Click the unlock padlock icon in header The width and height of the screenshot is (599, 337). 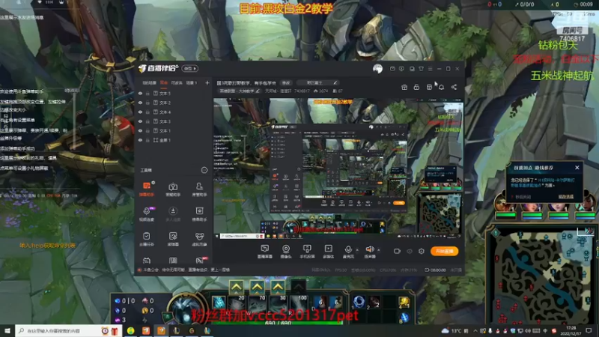tap(416, 88)
